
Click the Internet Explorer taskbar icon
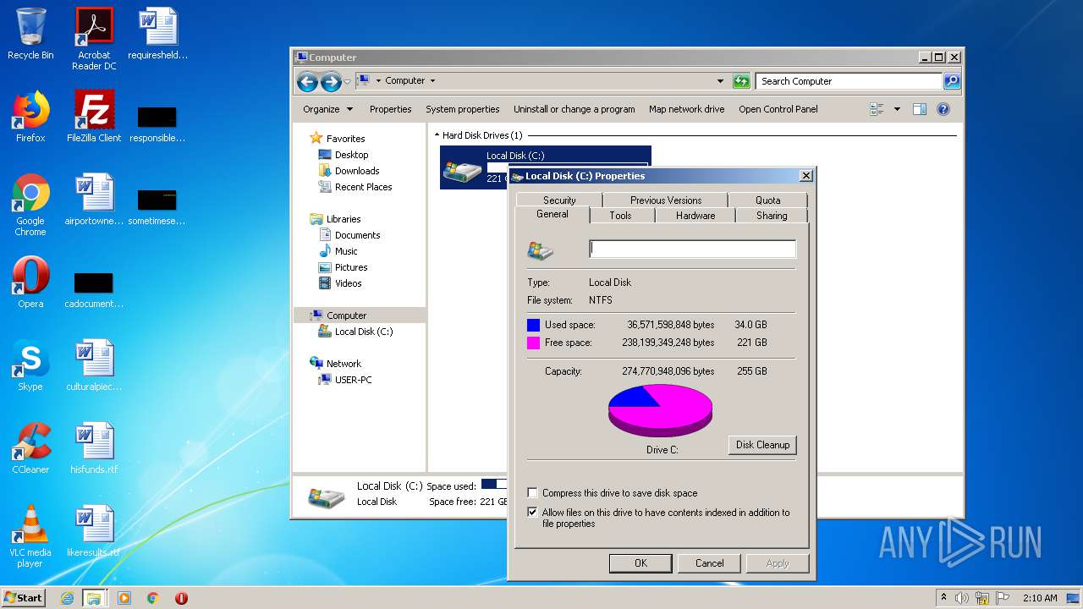tap(67, 598)
